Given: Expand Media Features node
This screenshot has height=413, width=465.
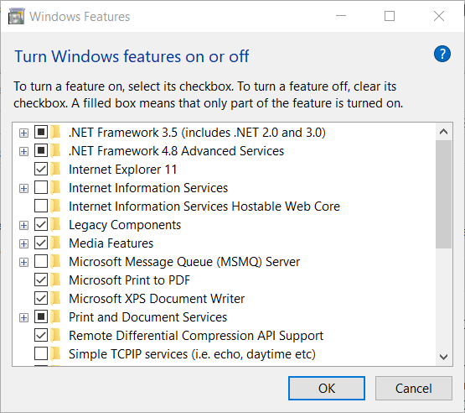Looking at the screenshot, I should click(23, 244).
